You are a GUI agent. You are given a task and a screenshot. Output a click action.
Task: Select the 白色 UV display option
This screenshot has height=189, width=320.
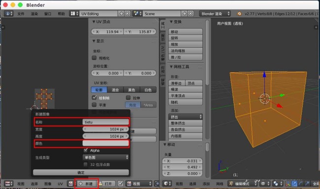[x=148, y=90]
